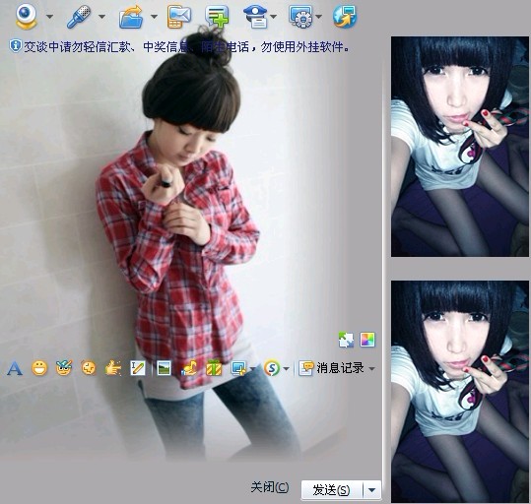This screenshot has width=531, height=504.
Task: Expand applications options arrow beside monitor gear
Action: coord(318,17)
